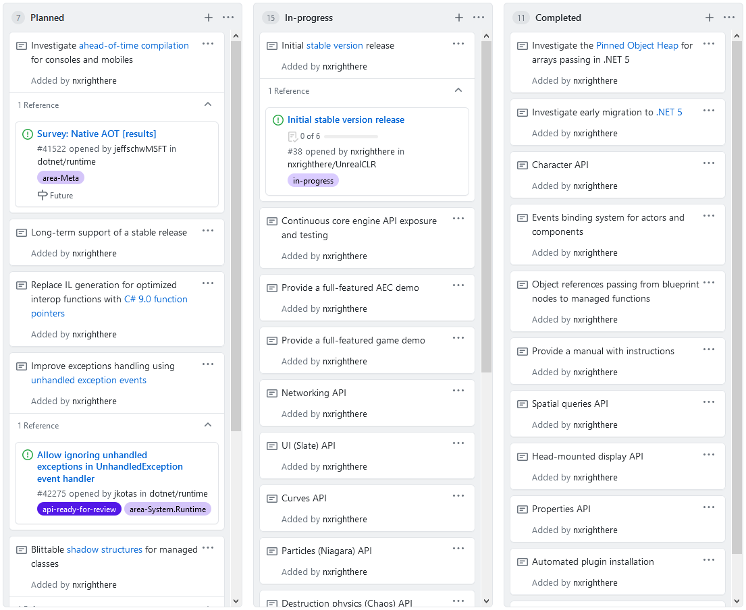Viewport: 746px width, 610px height.
Task: Click the In-progress column scrollbar thumb
Action: coord(486,207)
